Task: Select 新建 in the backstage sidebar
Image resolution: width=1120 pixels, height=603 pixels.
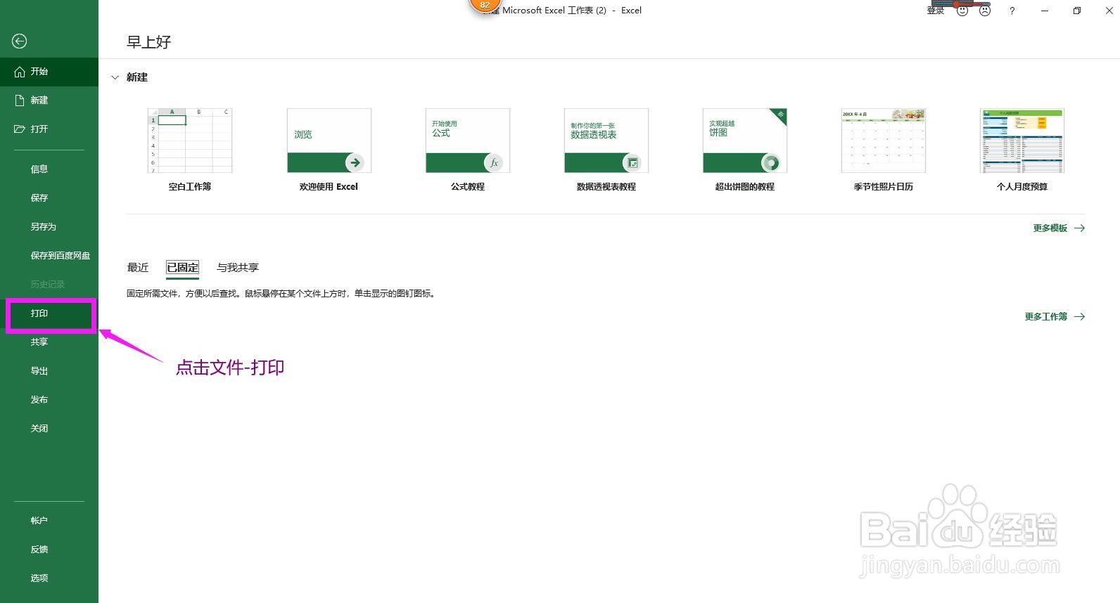Action: coord(49,100)
